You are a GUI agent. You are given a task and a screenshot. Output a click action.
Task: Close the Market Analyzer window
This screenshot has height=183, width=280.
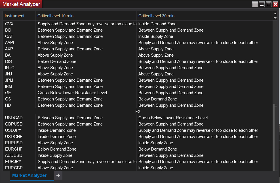[275, 4]
